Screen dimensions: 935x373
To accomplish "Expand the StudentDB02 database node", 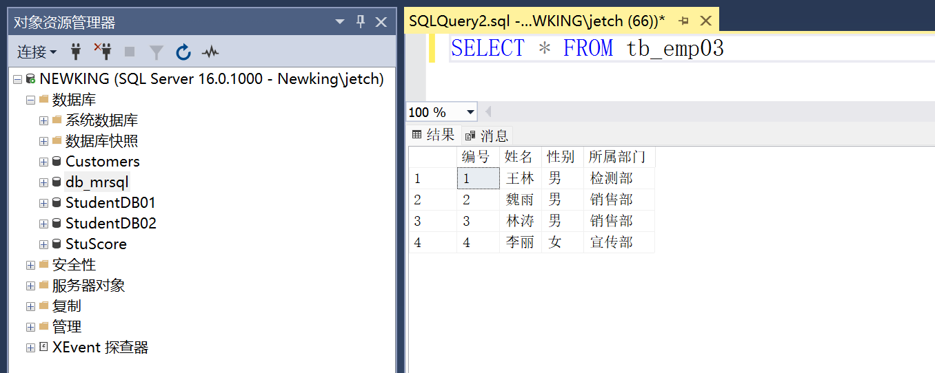I will tap(43, 224).
